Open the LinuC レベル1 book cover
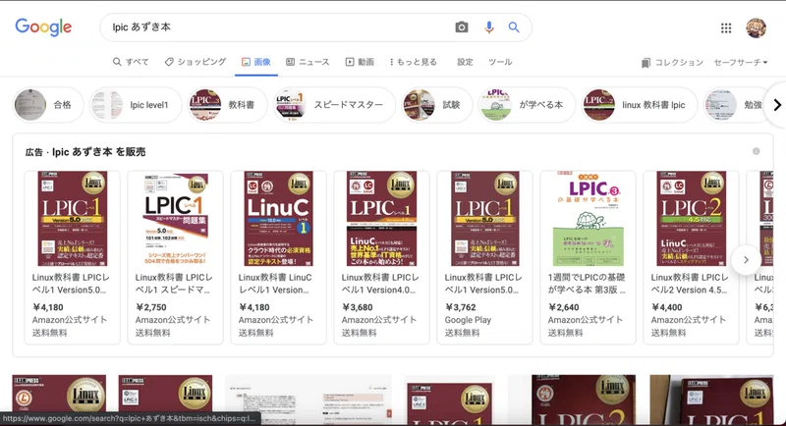The height and width of the screenshot is (426, 786). click(x=278, y=218)
